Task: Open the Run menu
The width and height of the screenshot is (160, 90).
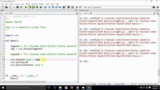Action: 22,4
